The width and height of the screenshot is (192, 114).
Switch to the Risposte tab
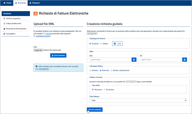pyautogui.click(x=35, y=3)
